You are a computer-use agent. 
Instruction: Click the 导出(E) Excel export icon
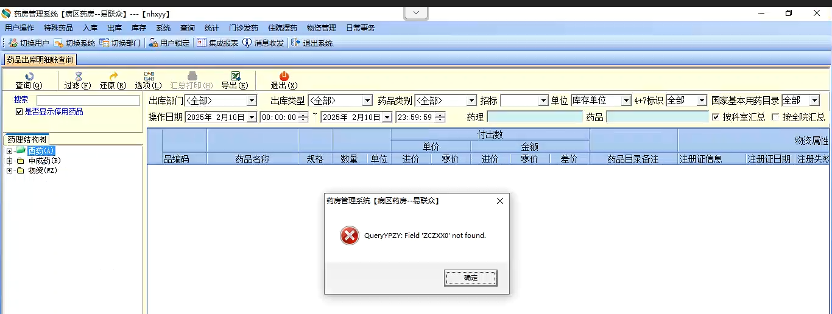pos(235,76)
